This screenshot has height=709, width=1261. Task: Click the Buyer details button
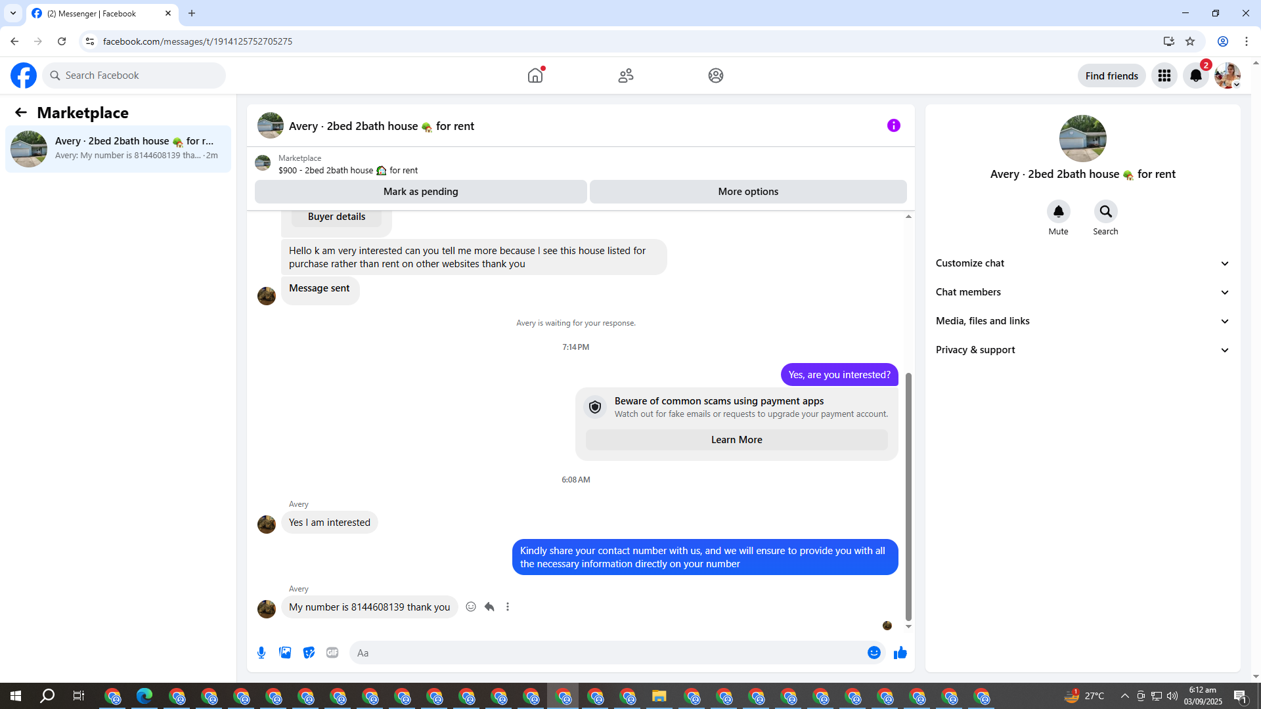coord(337,217)
